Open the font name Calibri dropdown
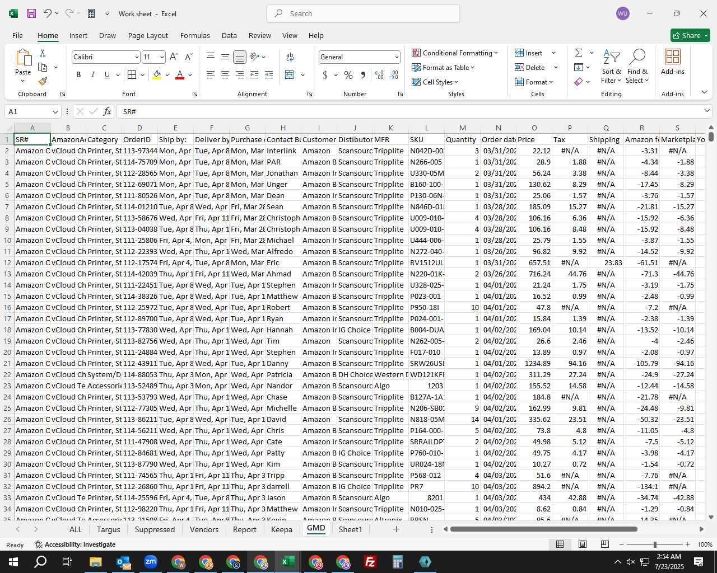 [136, 57]
